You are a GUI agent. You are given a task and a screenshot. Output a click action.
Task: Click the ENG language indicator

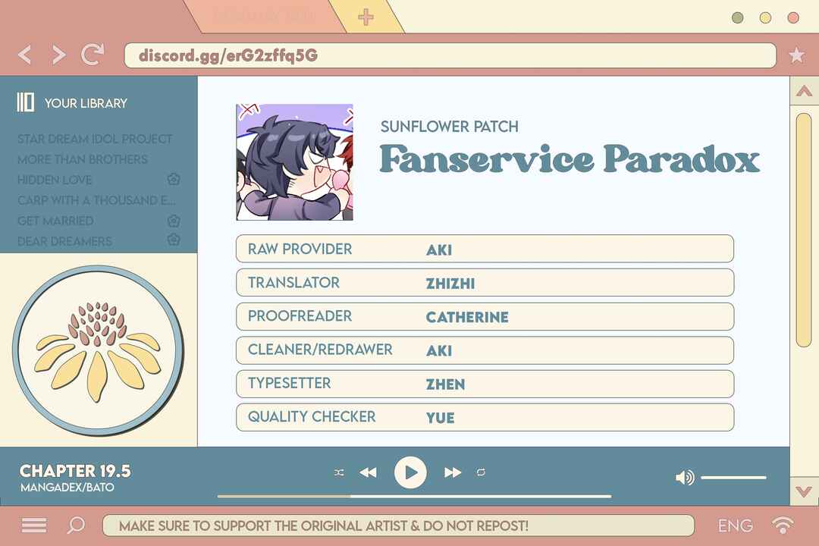point(736,526)
